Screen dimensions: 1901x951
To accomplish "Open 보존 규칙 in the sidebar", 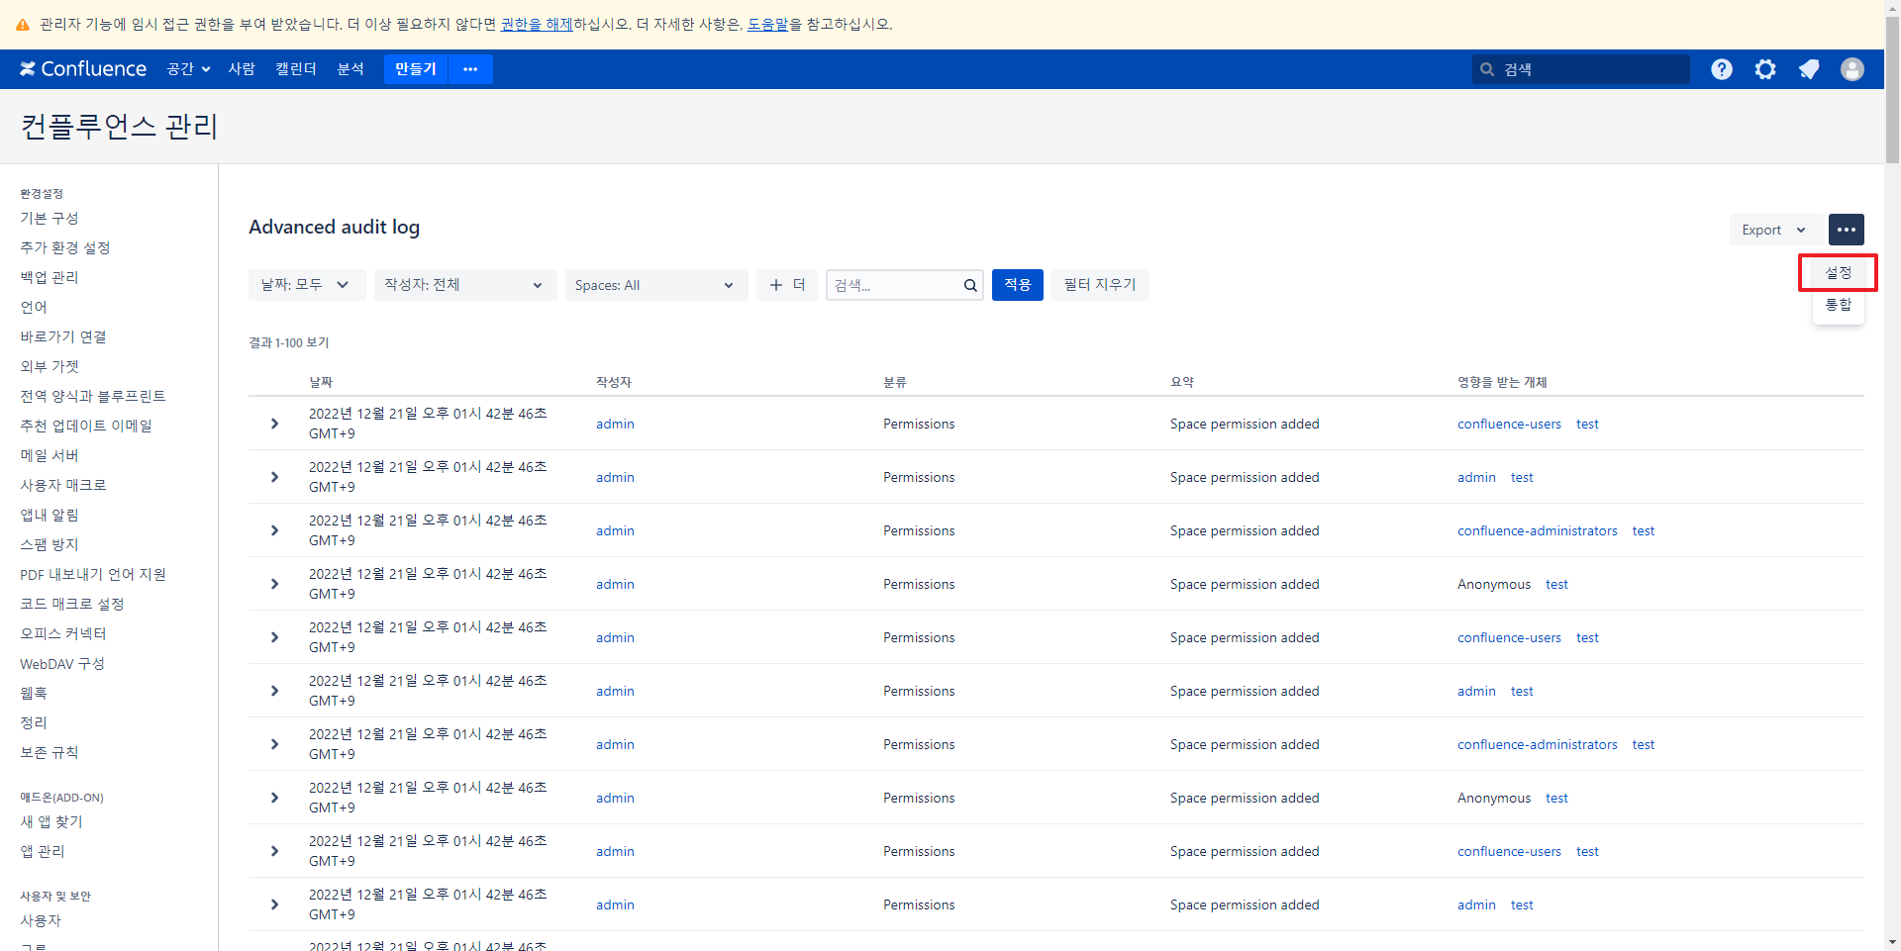I will pos(50,752).
